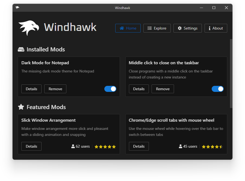Go to the Home tab
The height and width of the screenshot is (181, 245).
(x=128, y=28)
